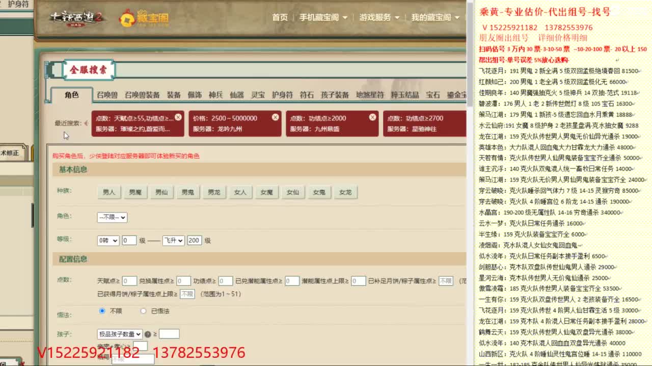Select the 男仙 race button

click(x=161, y=192)
